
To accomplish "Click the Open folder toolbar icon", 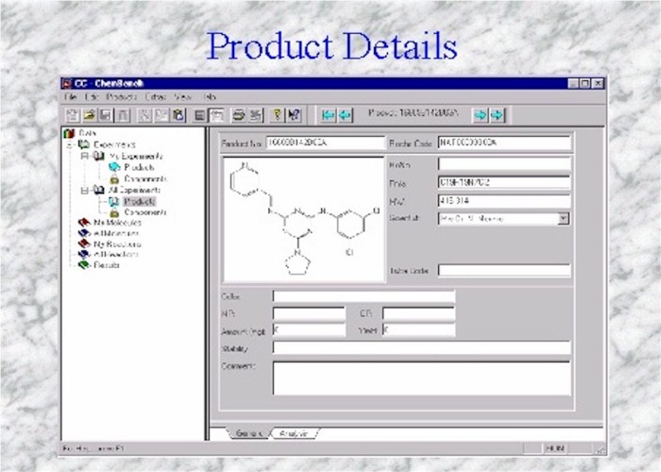I will pyautogui.click(x=87, y=115).
